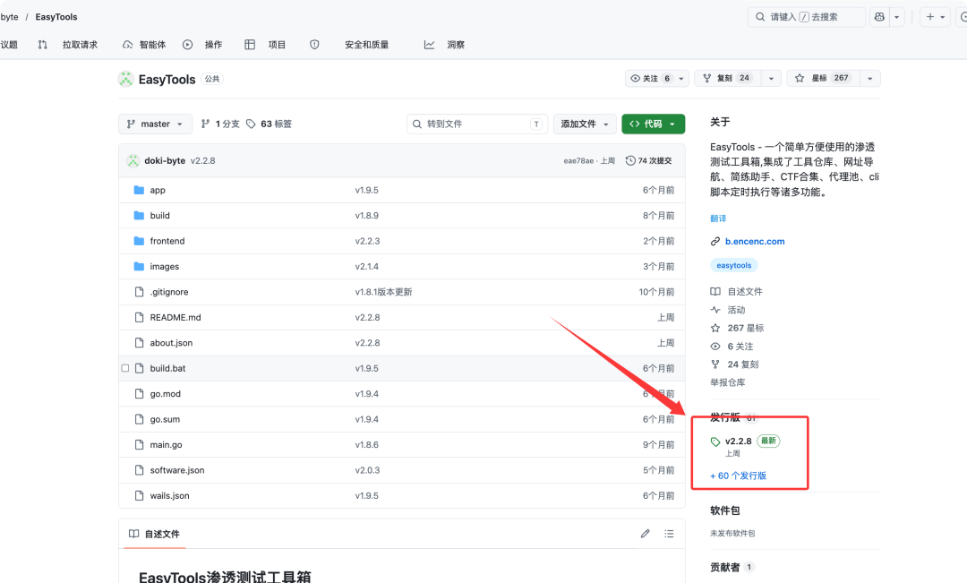The image size is (967, 583).
Task: Click the v2.2.8 release tag icon
Action: pos(715,442)
